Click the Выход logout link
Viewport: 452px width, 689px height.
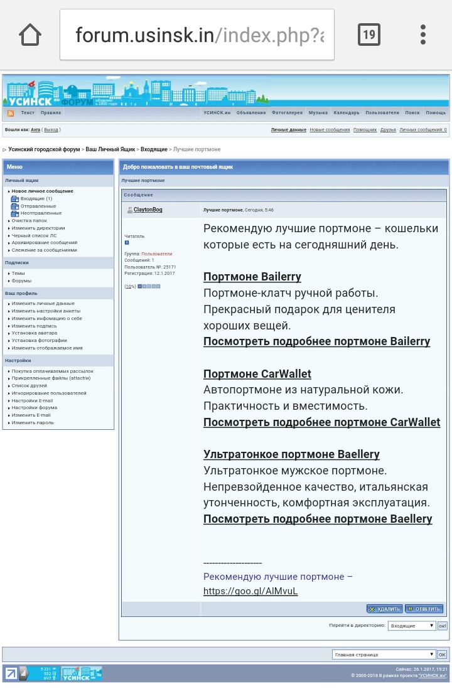(x=51, y=130)
